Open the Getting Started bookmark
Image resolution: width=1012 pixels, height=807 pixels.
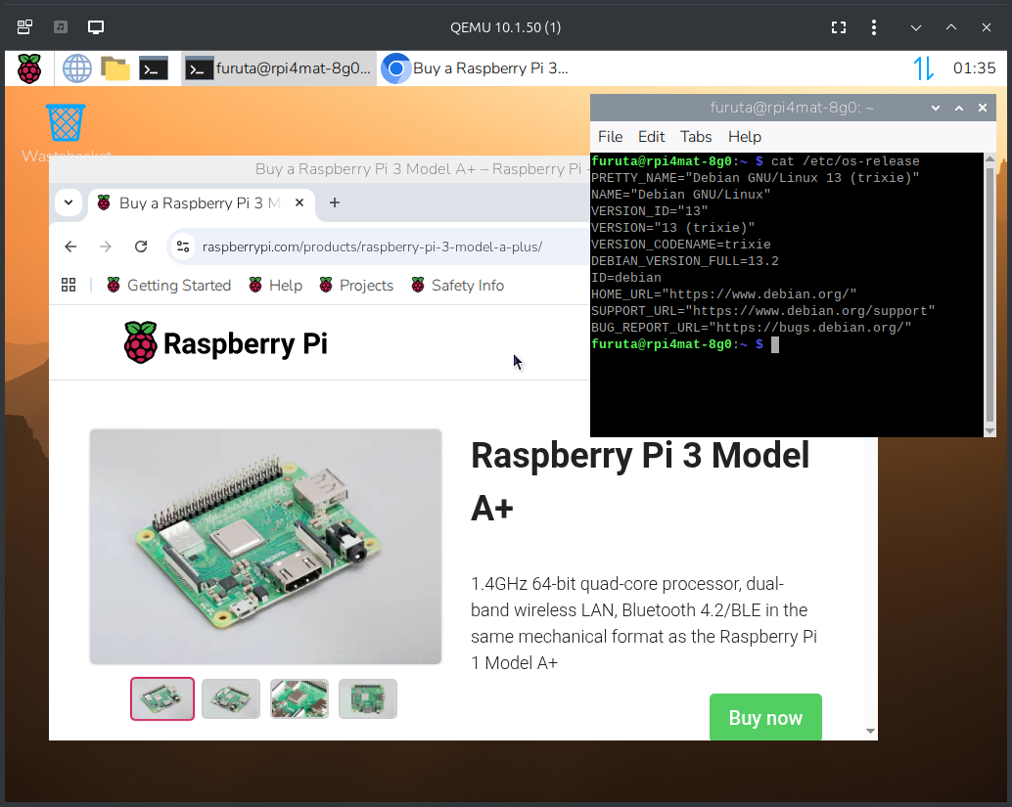pyautogui.click(x=168, y=285)
